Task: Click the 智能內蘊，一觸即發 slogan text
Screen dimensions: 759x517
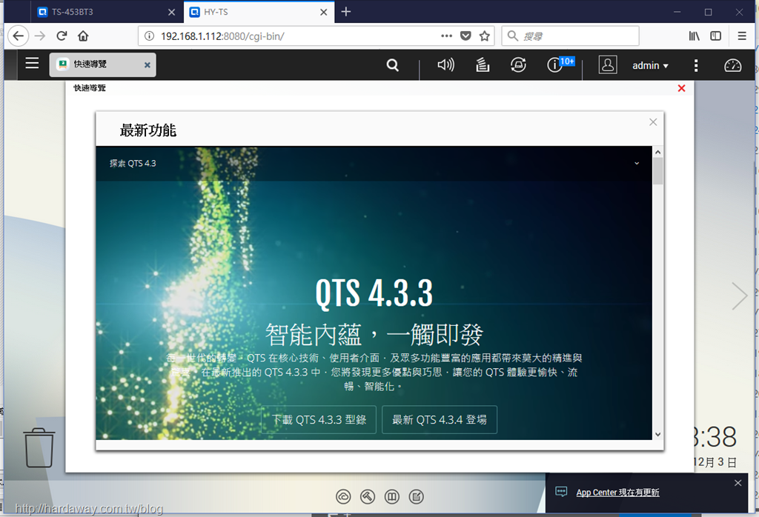Action: point(374,335)
